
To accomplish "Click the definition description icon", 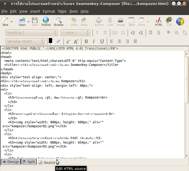I will [158, 33].
